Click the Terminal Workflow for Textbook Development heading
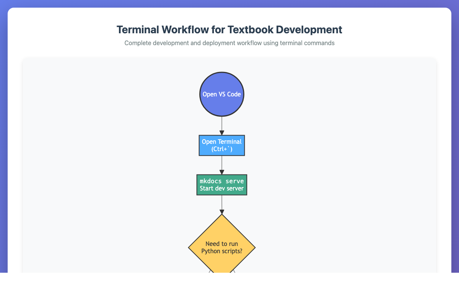This screenshot has height=306, width=459. (x=229, y=30)
